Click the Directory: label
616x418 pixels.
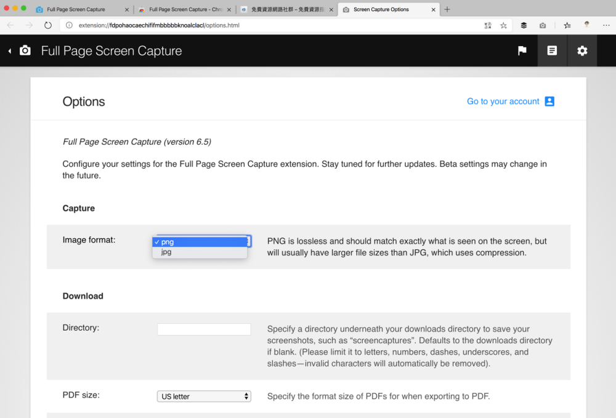pos(81,328)
